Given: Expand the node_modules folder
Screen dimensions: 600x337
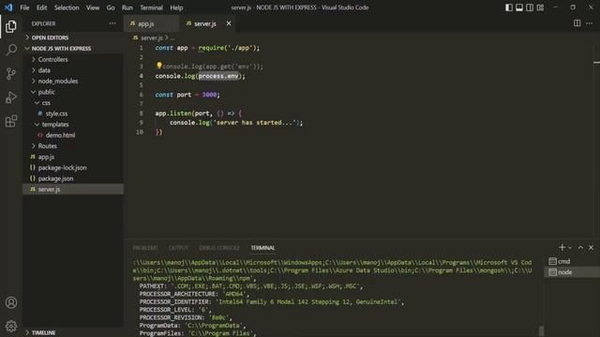Looking at the screenshot, I should click(x=58, y=81).
